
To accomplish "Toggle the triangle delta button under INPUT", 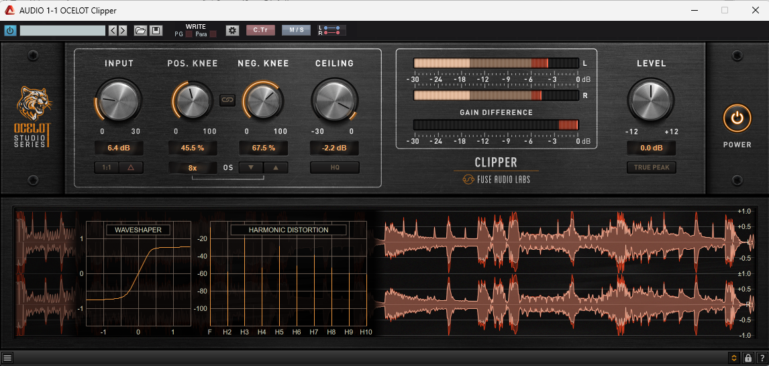I will (131, 168).
